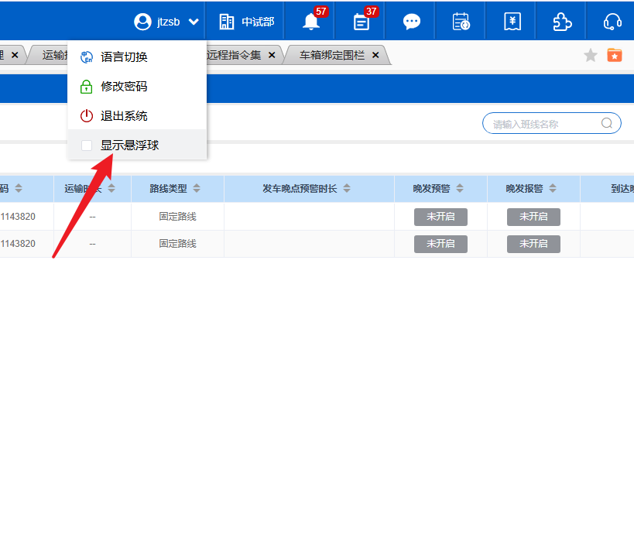Open the notification bell alerts
This screenshot has width=634, height=541.
[x=311, y=22]
